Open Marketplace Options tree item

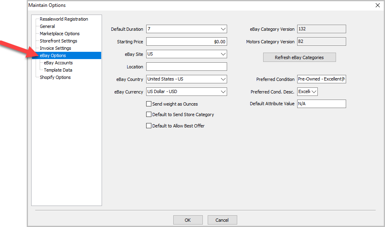[x=60, y=34]
